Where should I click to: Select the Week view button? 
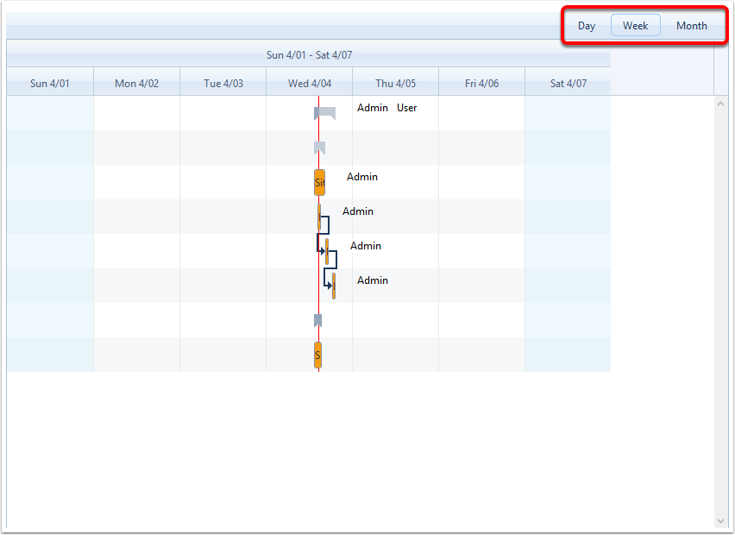[x=636, y=26]
